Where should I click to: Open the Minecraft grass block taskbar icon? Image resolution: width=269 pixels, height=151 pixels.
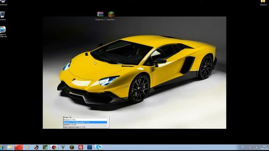point(72,147)
